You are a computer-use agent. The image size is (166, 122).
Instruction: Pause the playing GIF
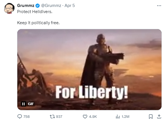coord(23,104)
